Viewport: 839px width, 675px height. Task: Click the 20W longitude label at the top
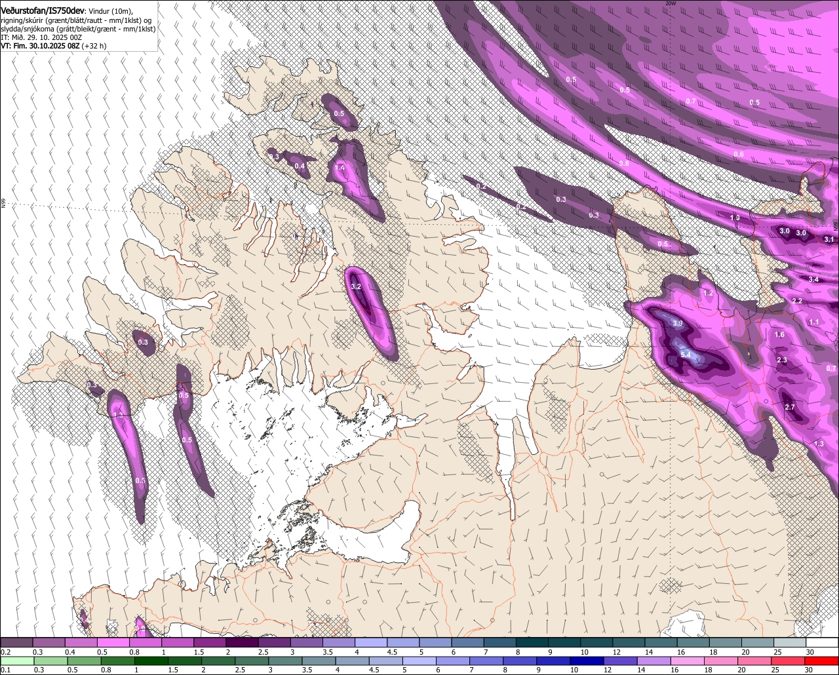tap(670, 3)
